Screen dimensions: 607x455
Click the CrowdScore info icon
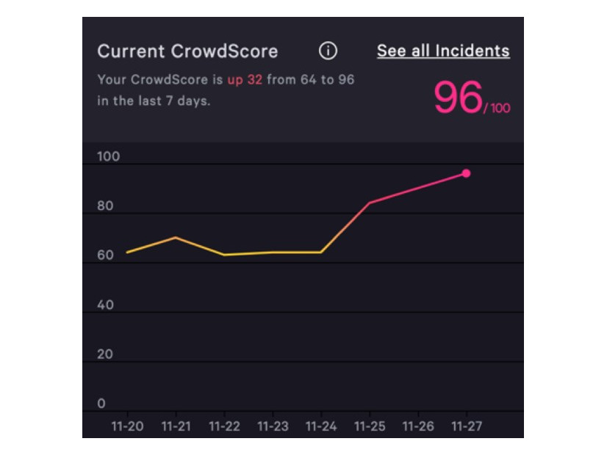click(x=328, y=50)
